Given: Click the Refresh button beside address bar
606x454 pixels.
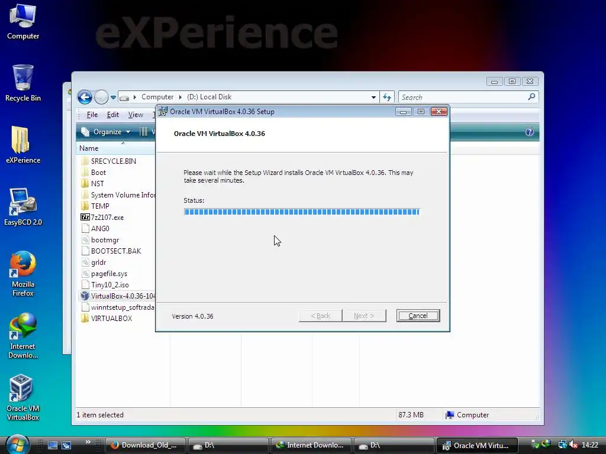Looking at the screenshot, I should (387, 98).
